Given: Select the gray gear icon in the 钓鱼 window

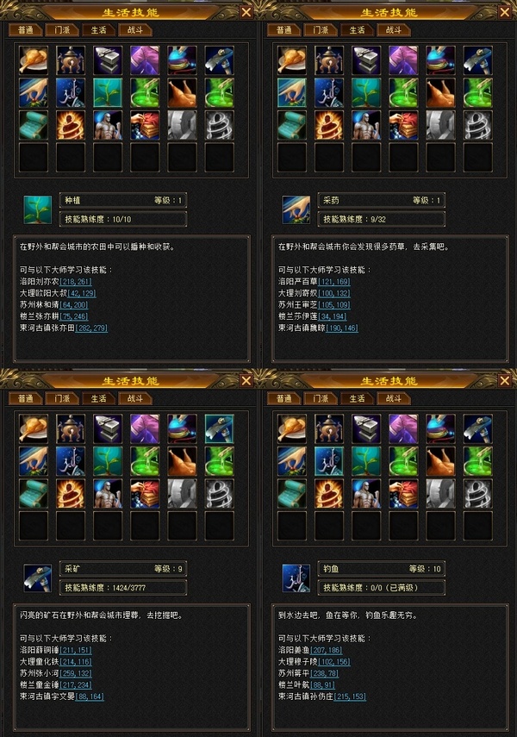Looking at the screenshot, I should (440, 494).
